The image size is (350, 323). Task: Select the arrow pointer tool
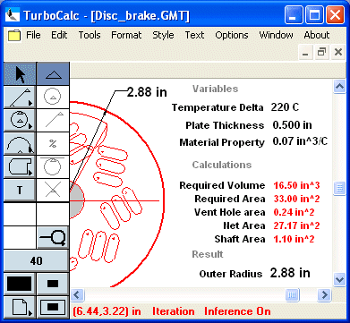(x=20, y=74)
